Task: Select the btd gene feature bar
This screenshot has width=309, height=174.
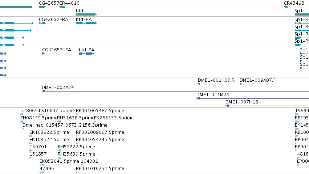Action: pos(86,14)
